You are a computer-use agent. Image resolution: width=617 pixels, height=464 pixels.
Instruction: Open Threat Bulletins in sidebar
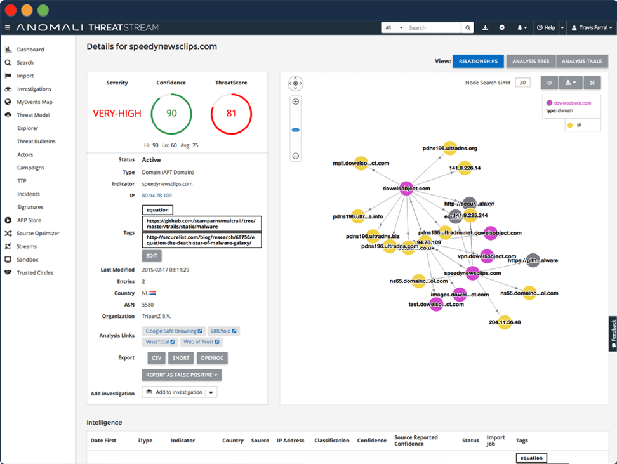36,142
